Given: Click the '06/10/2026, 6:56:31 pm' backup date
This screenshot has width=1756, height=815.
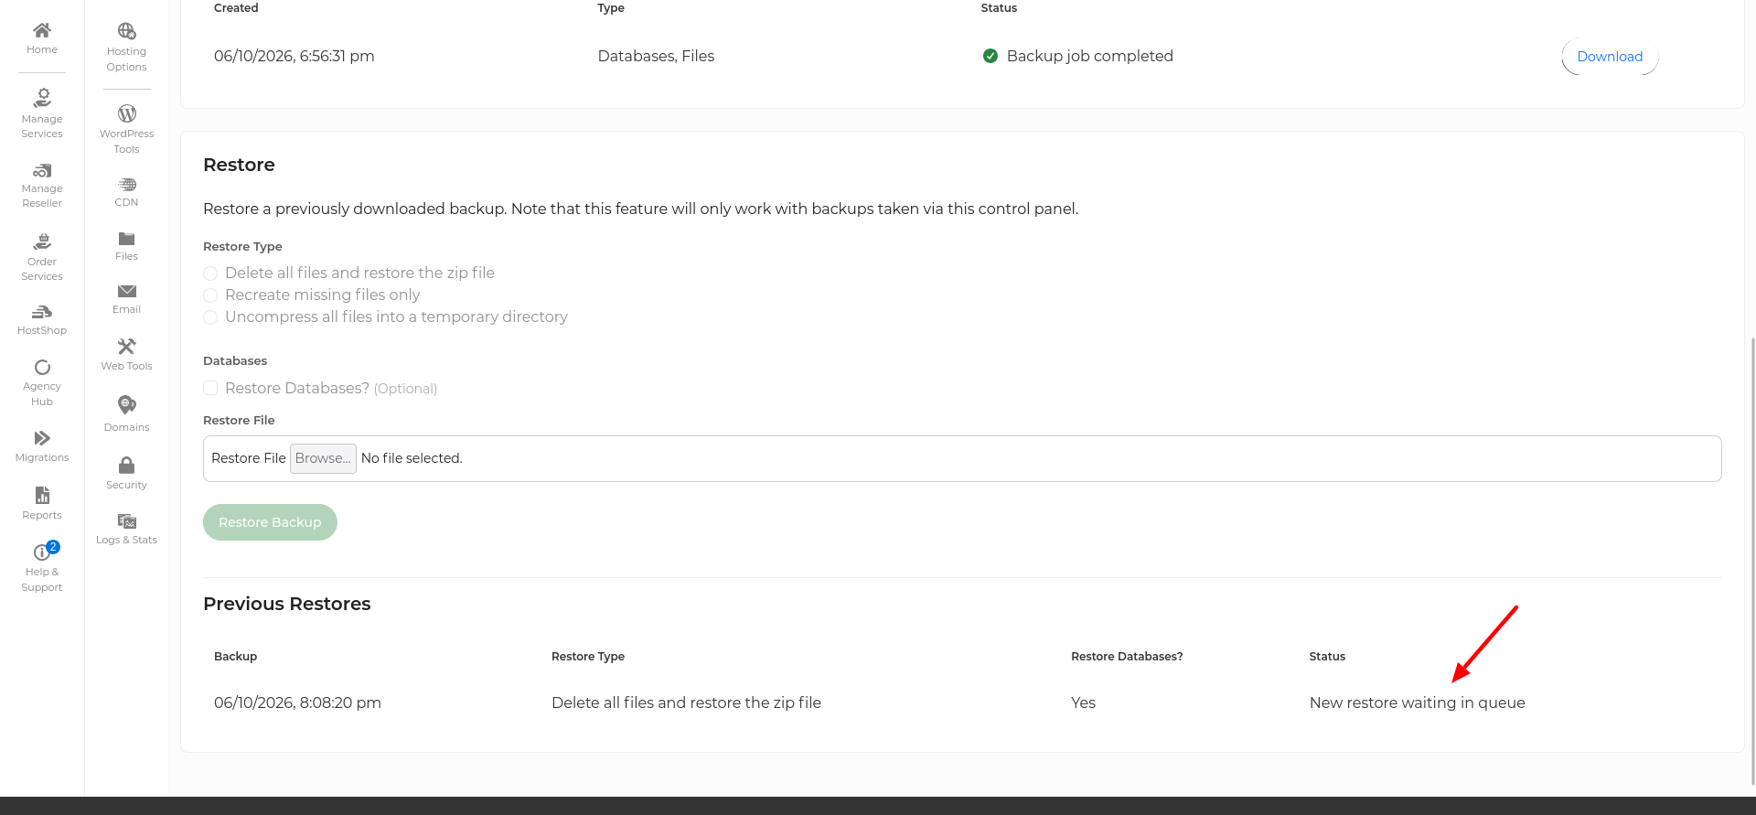Looking at the screenshot, I should (294, 56).
